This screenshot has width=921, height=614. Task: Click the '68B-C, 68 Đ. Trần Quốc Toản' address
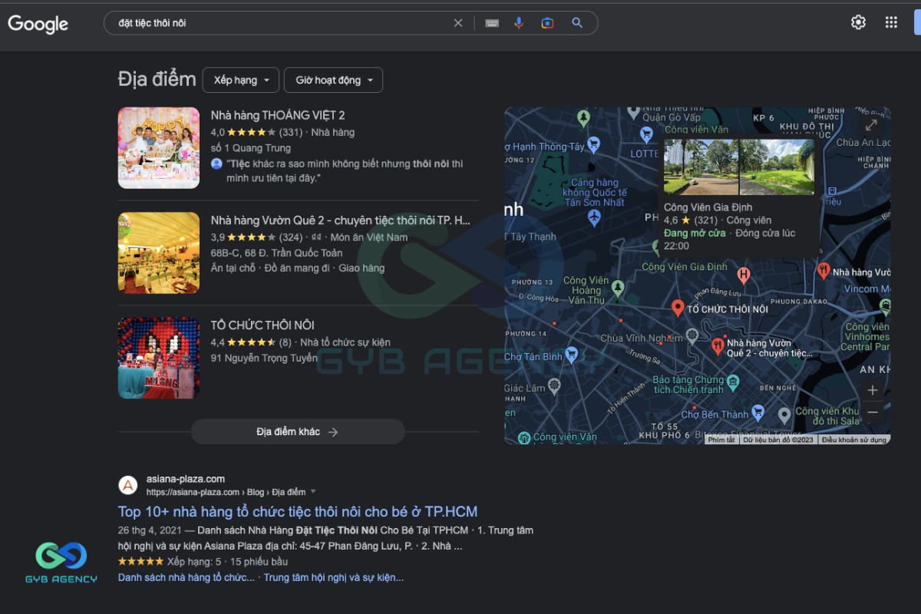(276, 253)
